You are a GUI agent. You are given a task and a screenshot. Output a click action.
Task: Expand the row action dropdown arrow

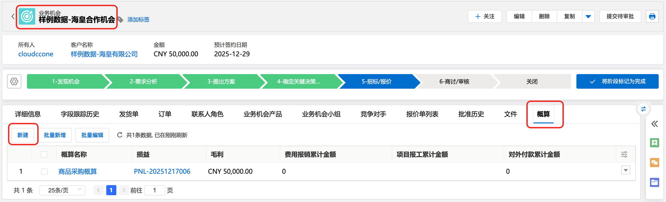click(626, 170)
